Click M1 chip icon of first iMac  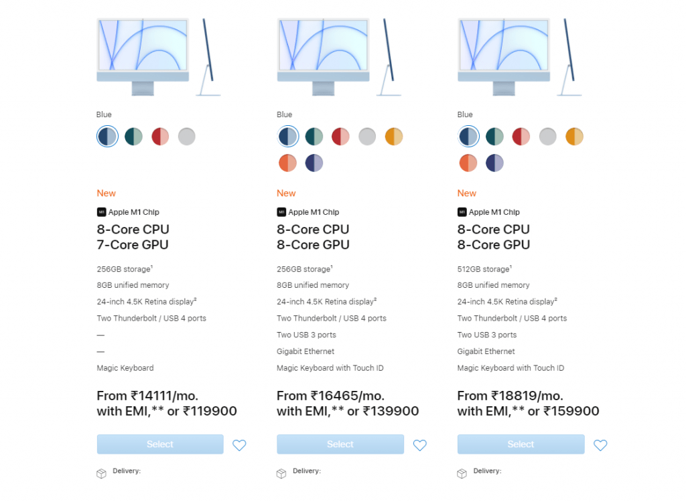pos(101,212)
